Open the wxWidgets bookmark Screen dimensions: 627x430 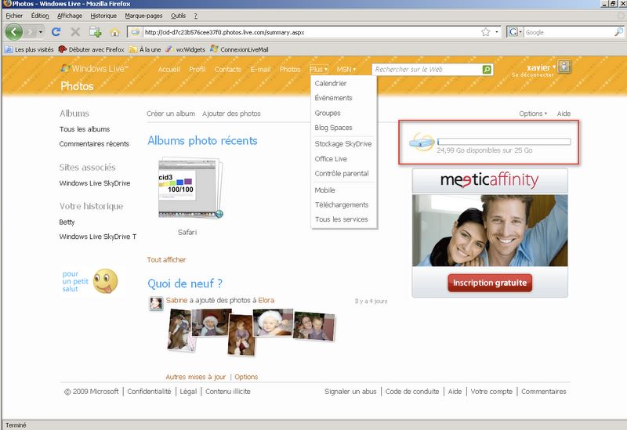(185, 49)
